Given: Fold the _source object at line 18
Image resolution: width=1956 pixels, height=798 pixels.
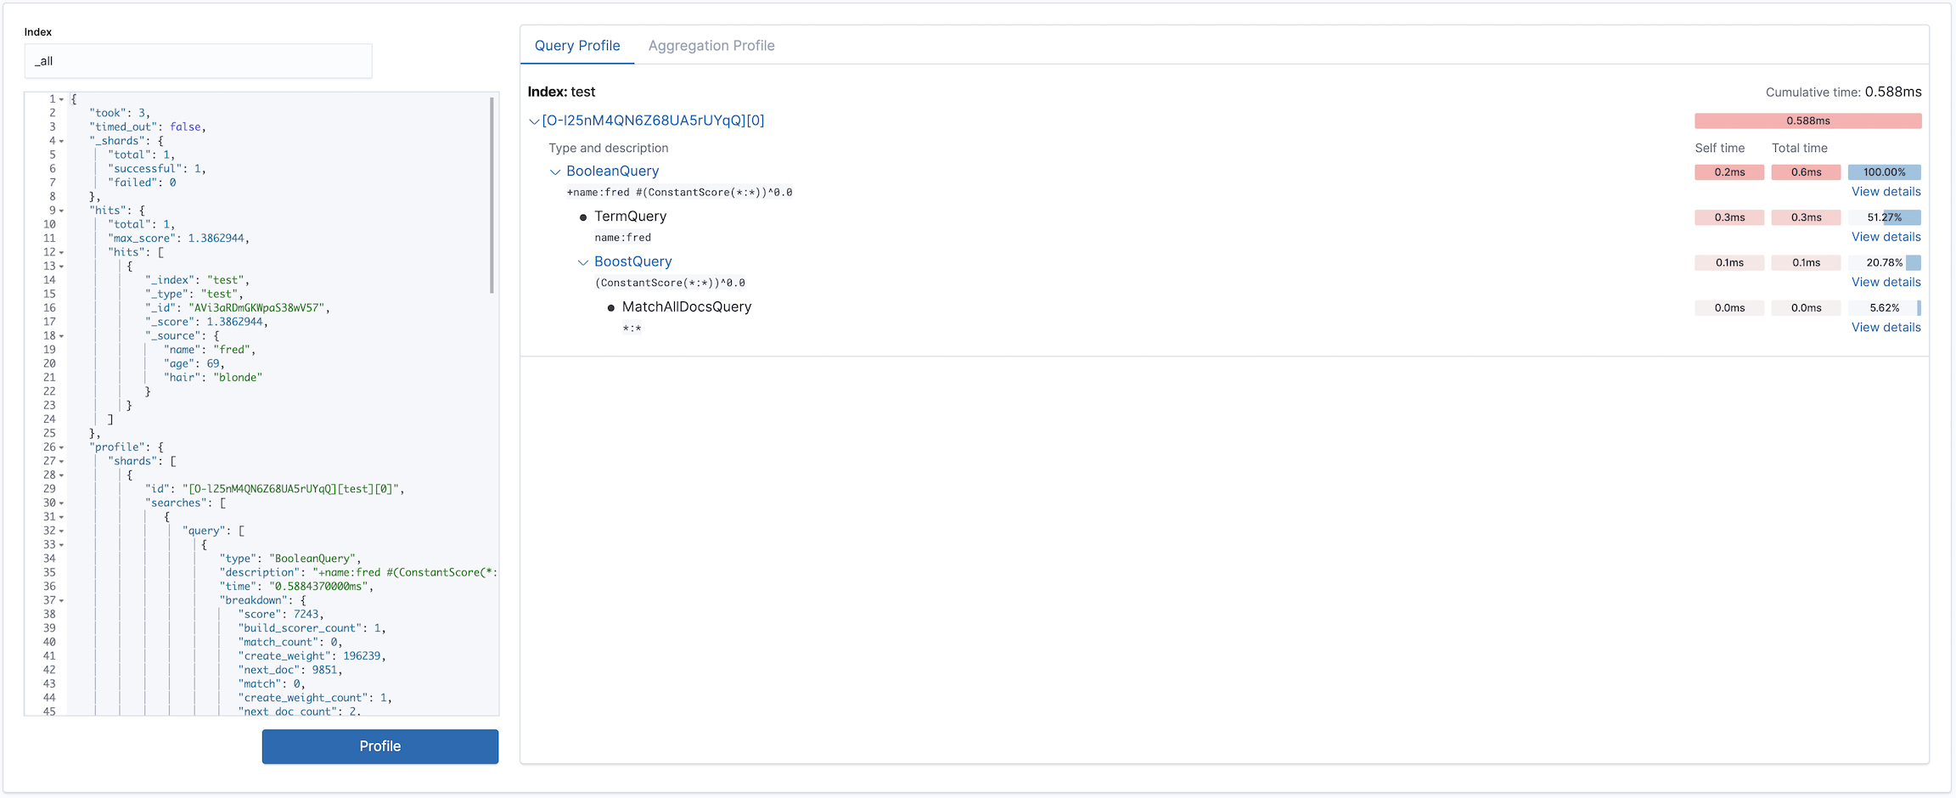Looking at the screenshot, I should click(61, 335).
